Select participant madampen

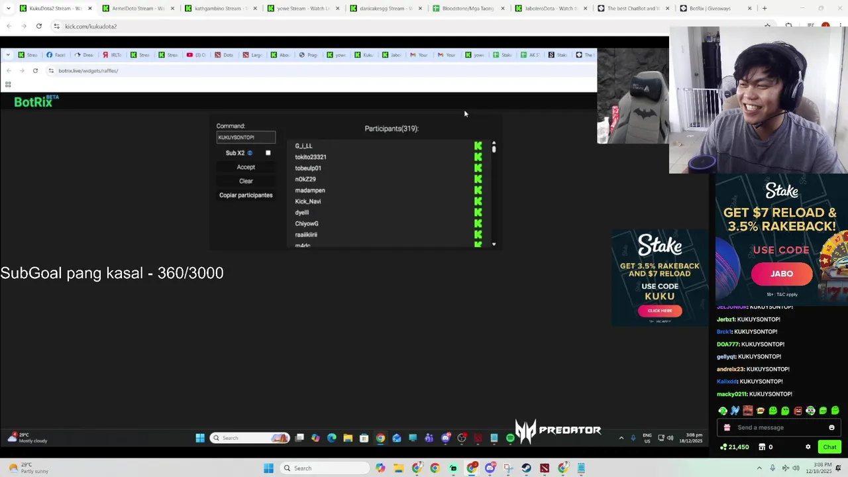pos(310,190)
